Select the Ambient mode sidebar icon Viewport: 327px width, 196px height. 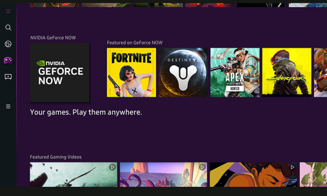coord(8,44)
